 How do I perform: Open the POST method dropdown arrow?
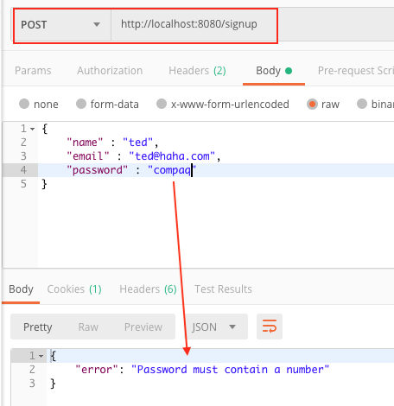pos(97,24)
